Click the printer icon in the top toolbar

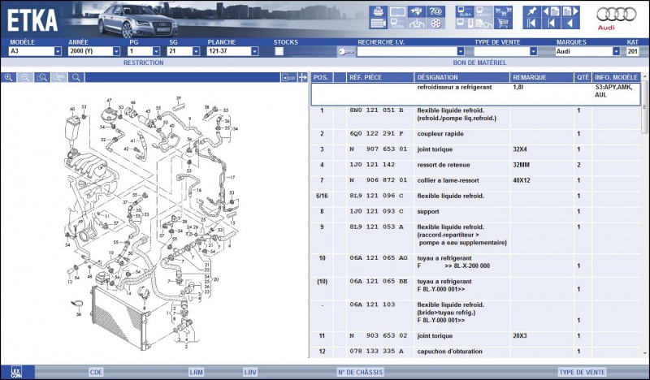pos(378,11)
